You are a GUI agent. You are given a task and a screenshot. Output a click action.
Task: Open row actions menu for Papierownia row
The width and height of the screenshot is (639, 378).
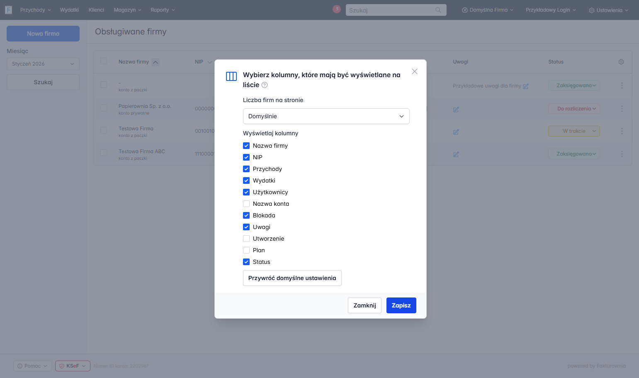(622, 109)
